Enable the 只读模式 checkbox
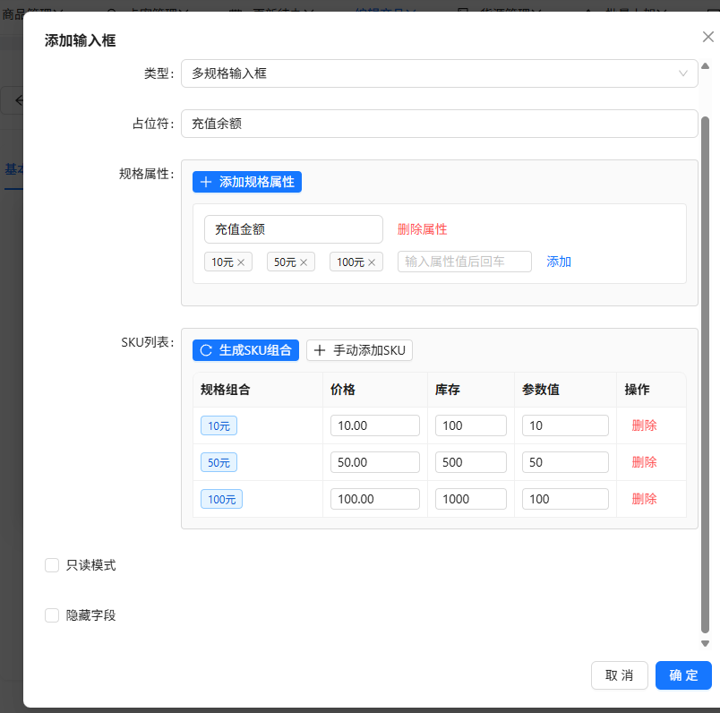The image size is (720, 713). (x=52, y=565)
